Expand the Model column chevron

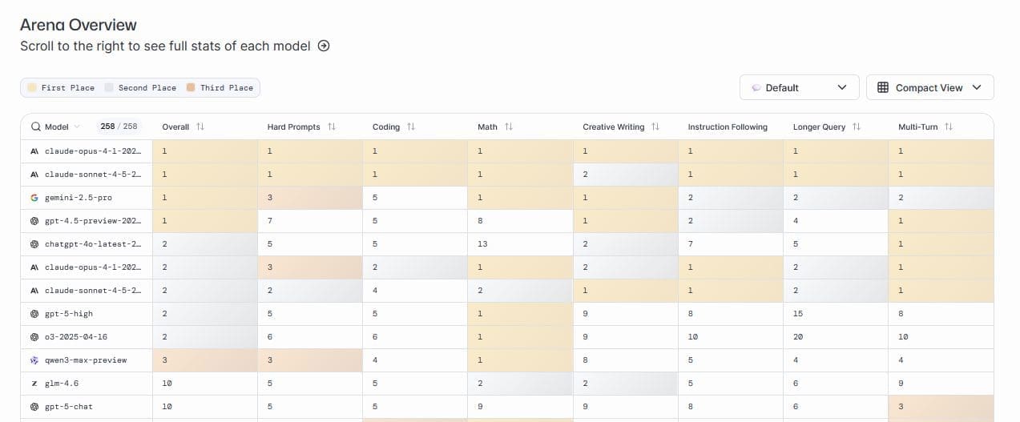point(77,127)
